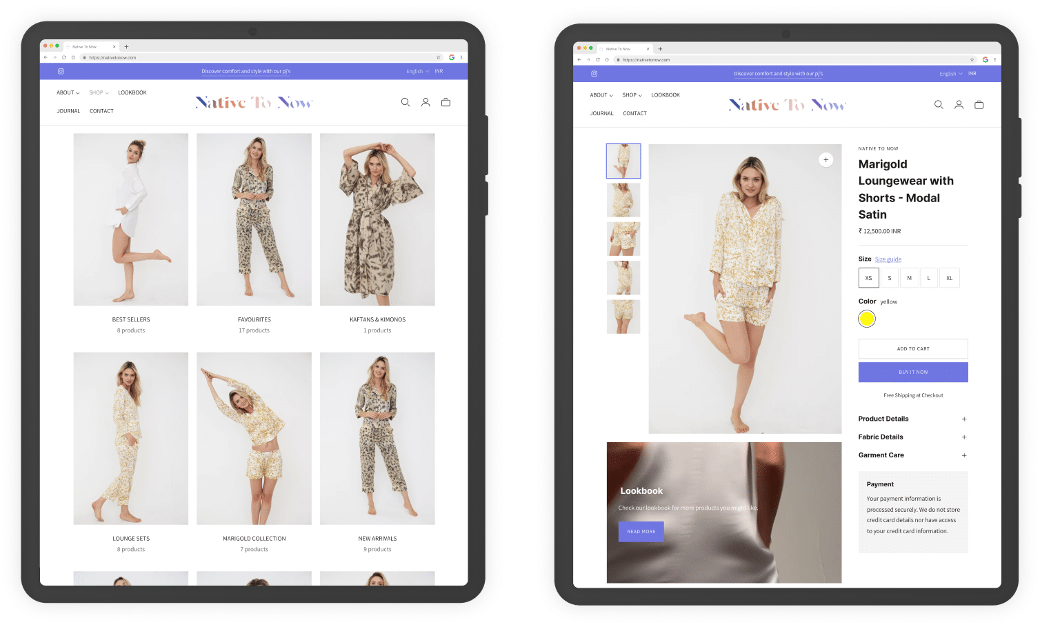Screen dimensions: 1040x627
Task: Click Instagram icon in right tablet banner
Action: (x=594, y=74)
